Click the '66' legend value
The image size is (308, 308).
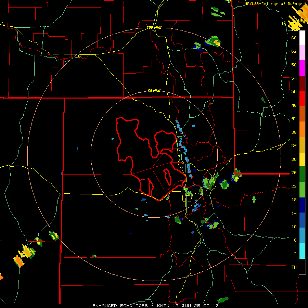[294, 38]
